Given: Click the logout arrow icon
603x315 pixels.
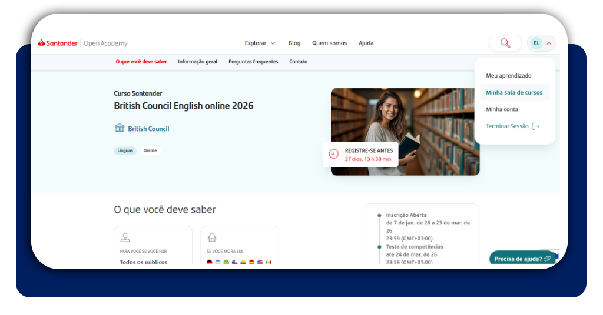Looking at the screenshot, I should click(x=536, y=126).
